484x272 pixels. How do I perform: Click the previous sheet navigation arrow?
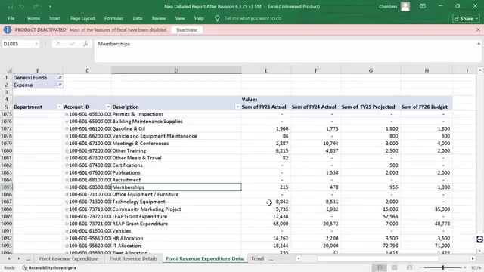(9, 258)
